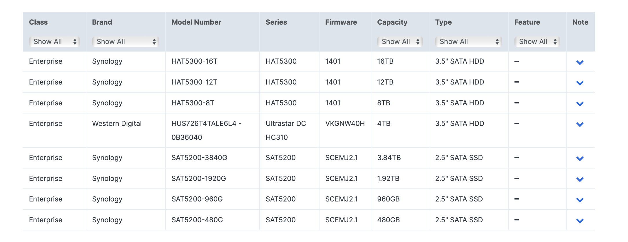Open the Brand filter dropdown

[125, 42]
